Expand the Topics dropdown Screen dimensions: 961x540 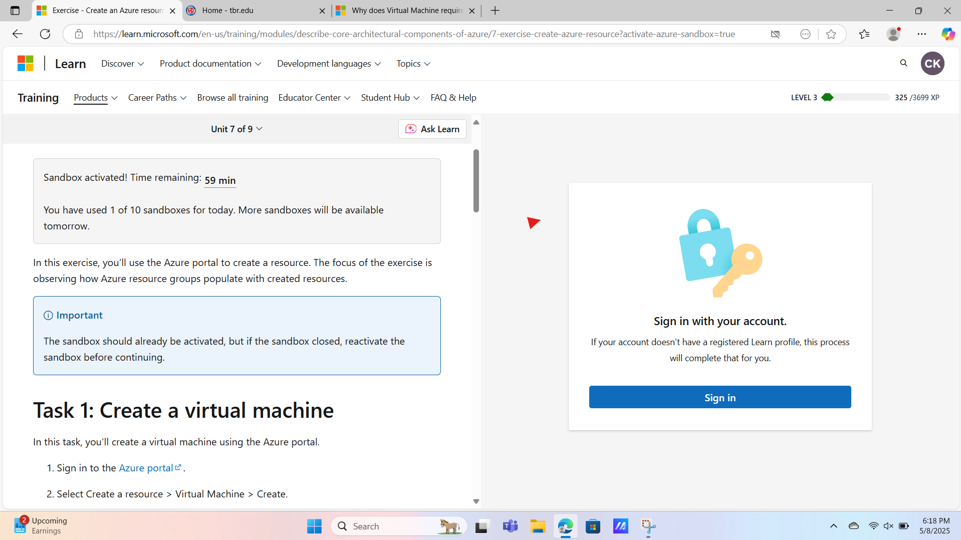413,64
